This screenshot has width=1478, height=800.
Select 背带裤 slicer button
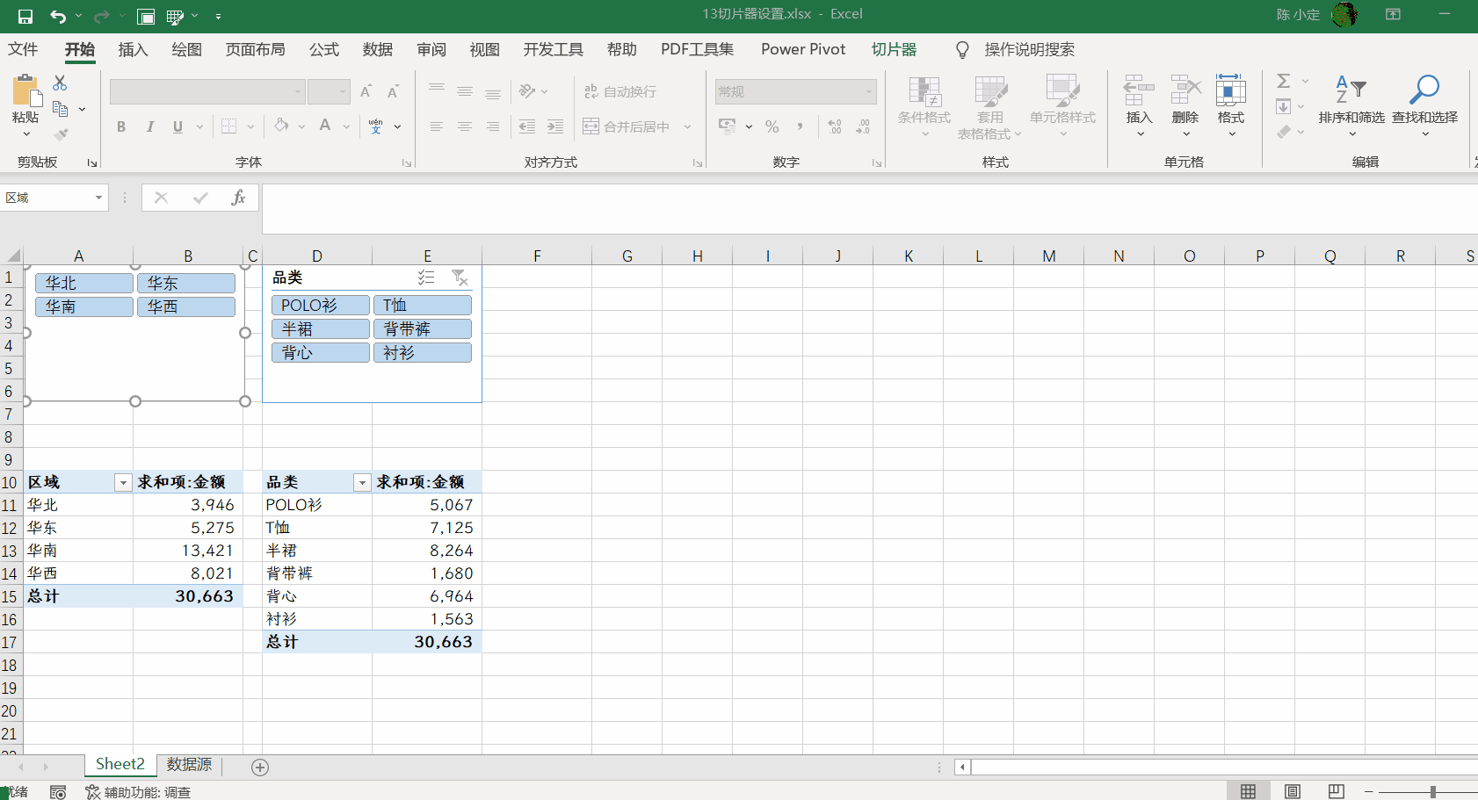click(423, 328)
